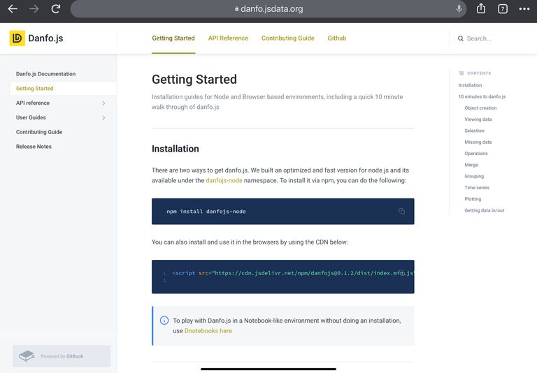Open the browser three-dot menu

(524, 9)
